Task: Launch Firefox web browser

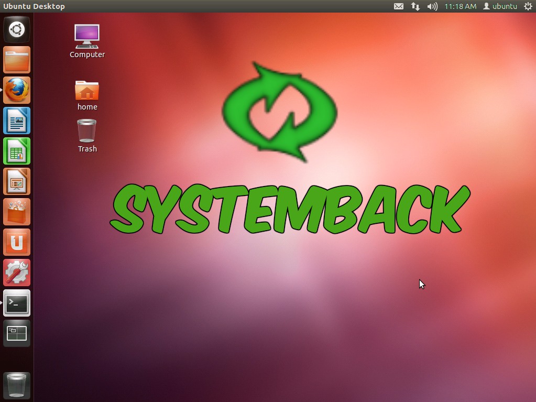Action: pyautogui.click(x=17, y=90)
